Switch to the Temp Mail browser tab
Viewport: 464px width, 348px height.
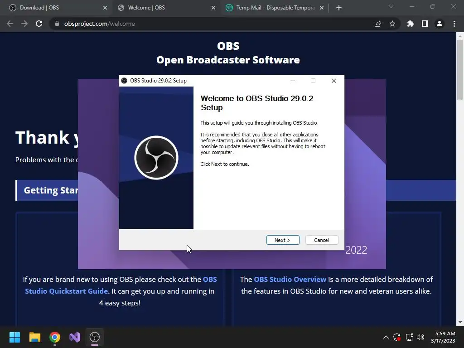pos(271,8)
